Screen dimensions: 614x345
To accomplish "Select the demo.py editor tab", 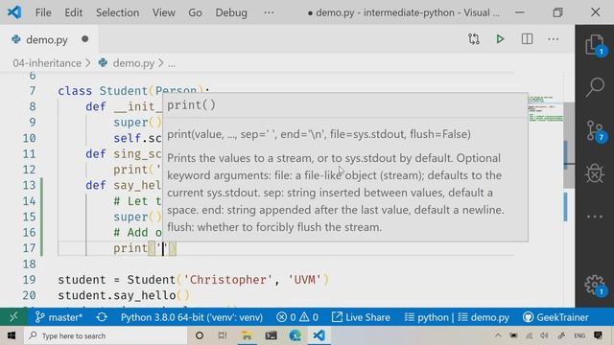I will point(49,39).
